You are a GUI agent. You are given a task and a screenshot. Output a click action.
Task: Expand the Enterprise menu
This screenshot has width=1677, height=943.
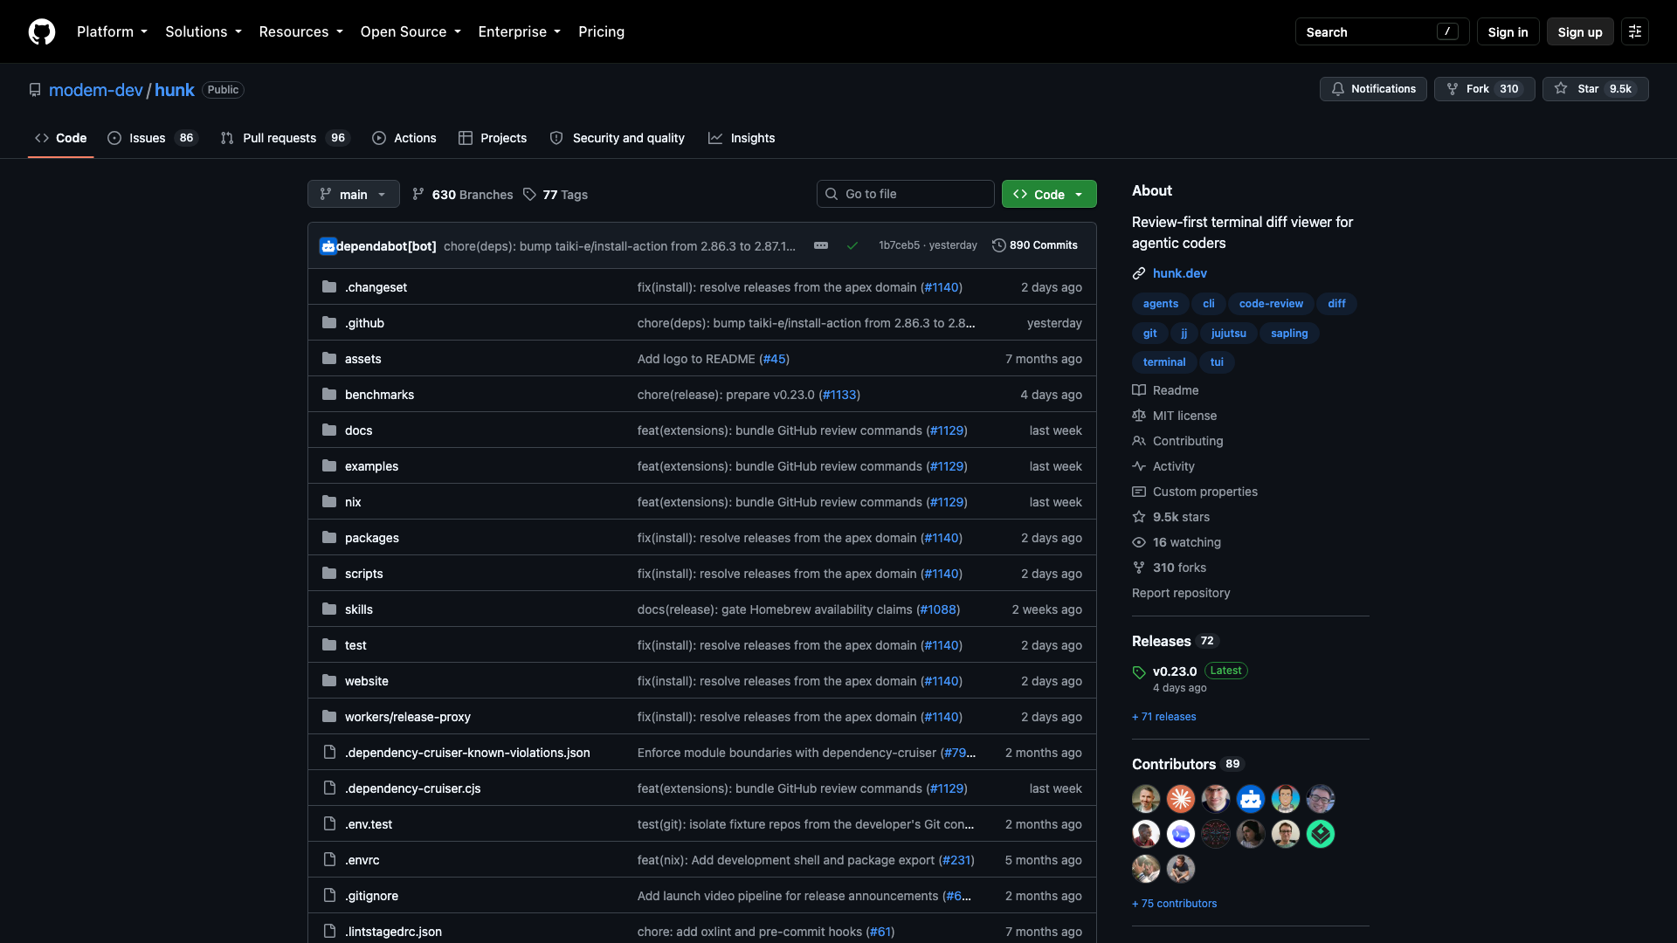tap(520, 31)
